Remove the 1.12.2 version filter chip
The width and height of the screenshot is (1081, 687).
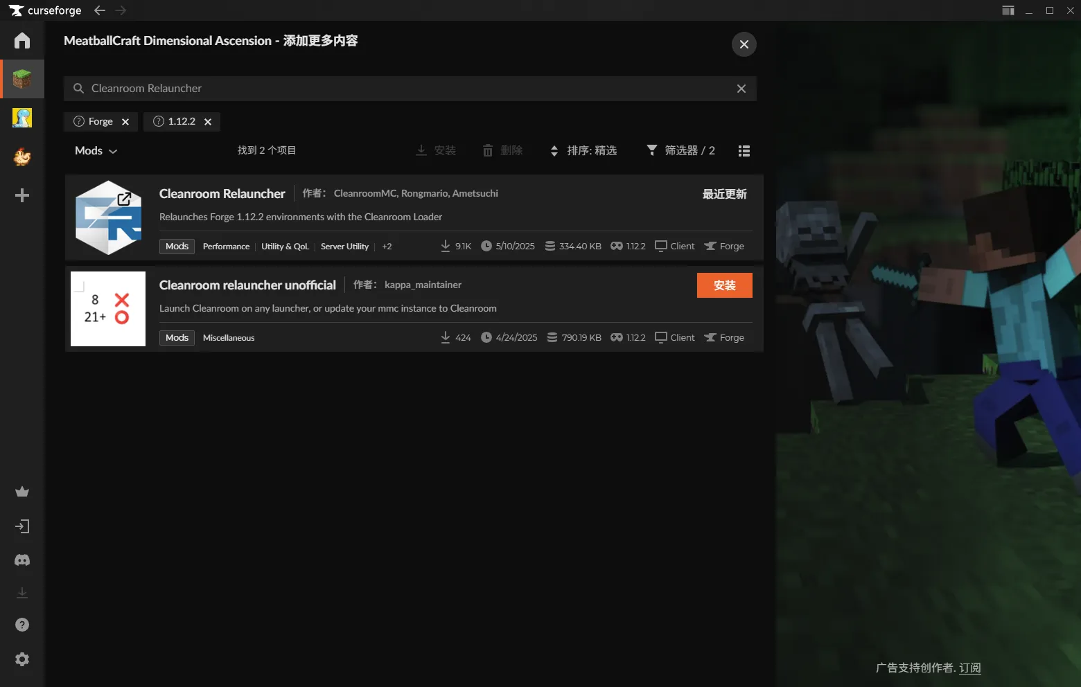208,122
